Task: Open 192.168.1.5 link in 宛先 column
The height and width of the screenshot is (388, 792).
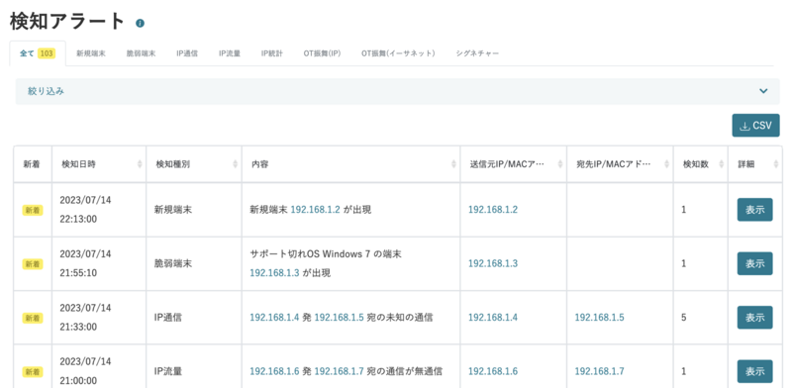Action: [x=600, y=318]
